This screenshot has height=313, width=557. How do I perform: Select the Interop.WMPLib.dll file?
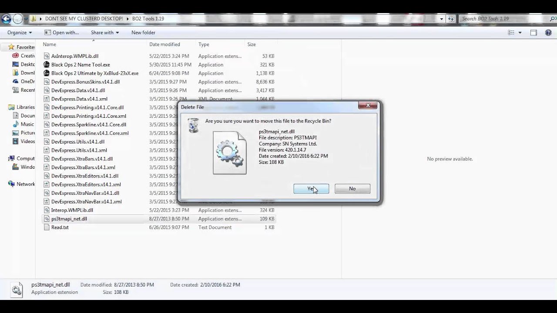coord(72,210)
